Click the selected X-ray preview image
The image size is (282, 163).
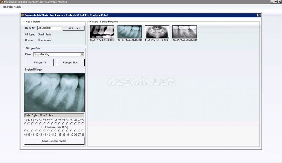tap(54, 92)
